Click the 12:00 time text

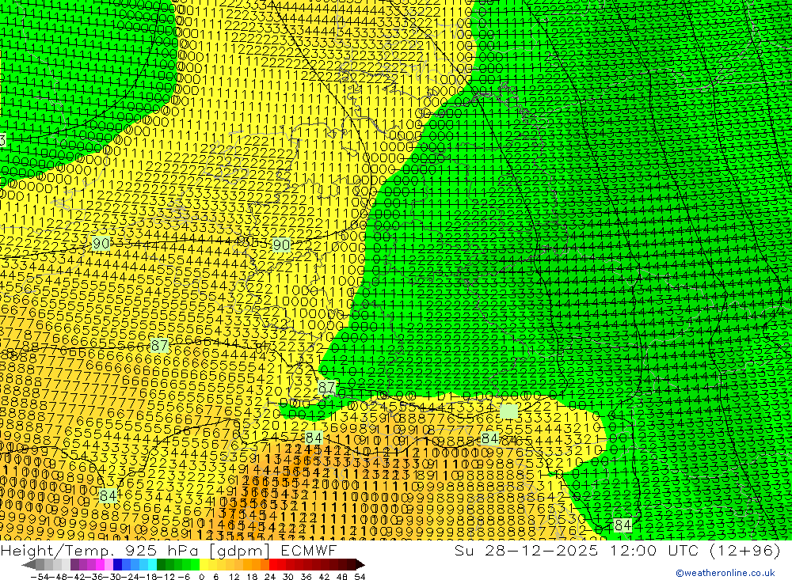click(x=634, y=550)
